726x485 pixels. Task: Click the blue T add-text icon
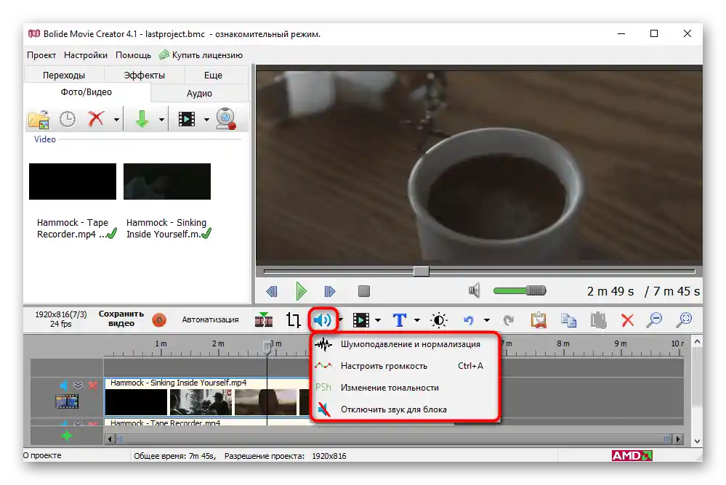[x=400, y=319]
